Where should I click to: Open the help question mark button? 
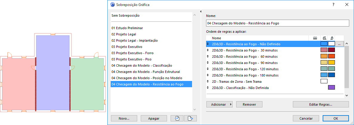[333, 5]
